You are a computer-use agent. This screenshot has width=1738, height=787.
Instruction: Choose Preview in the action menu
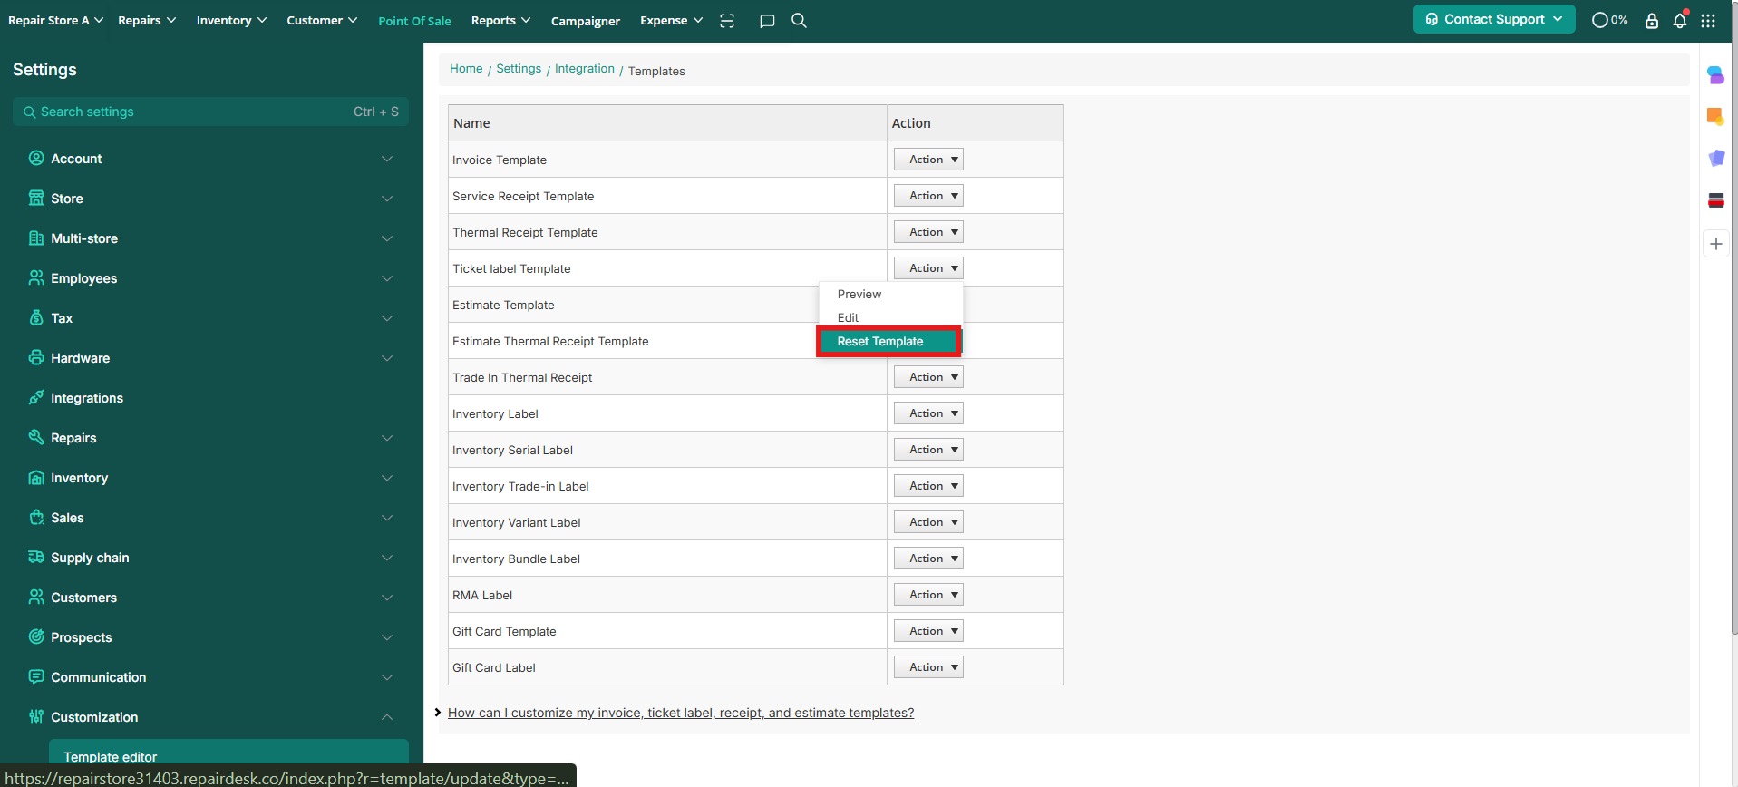click(x=859, y=295)
